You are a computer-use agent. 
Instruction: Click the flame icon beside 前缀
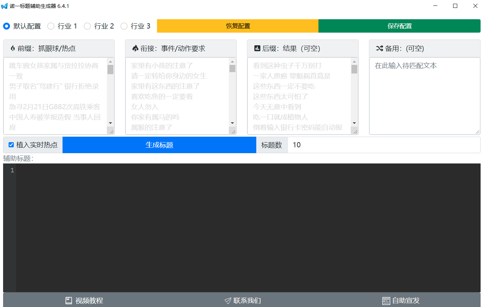pos(13,48)
